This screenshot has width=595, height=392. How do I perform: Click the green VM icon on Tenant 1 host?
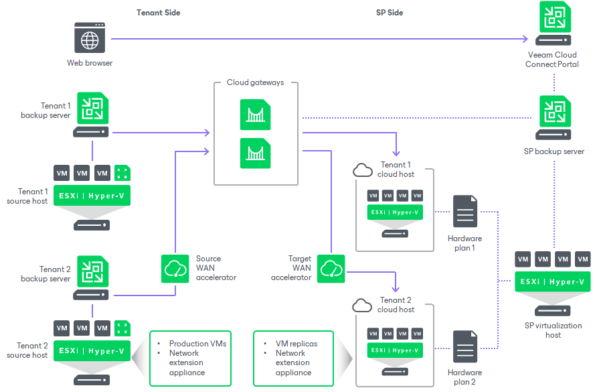coord(122,172)
